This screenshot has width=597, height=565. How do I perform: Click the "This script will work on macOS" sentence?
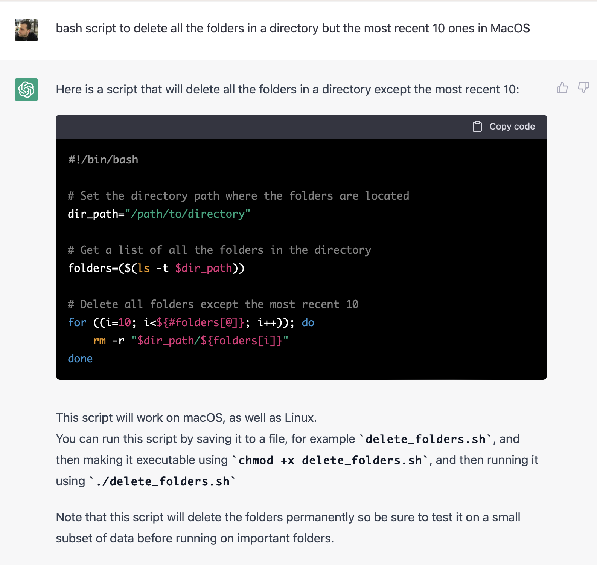[x=186, y=418]
